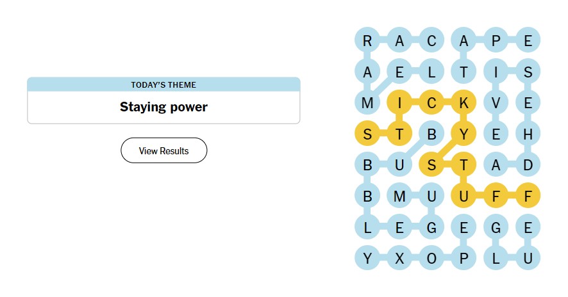568x297 pixels.
Task: Select the letter R tile
Action: 367,40
